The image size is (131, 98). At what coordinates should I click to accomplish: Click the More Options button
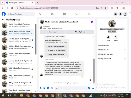tap(80, 32)
